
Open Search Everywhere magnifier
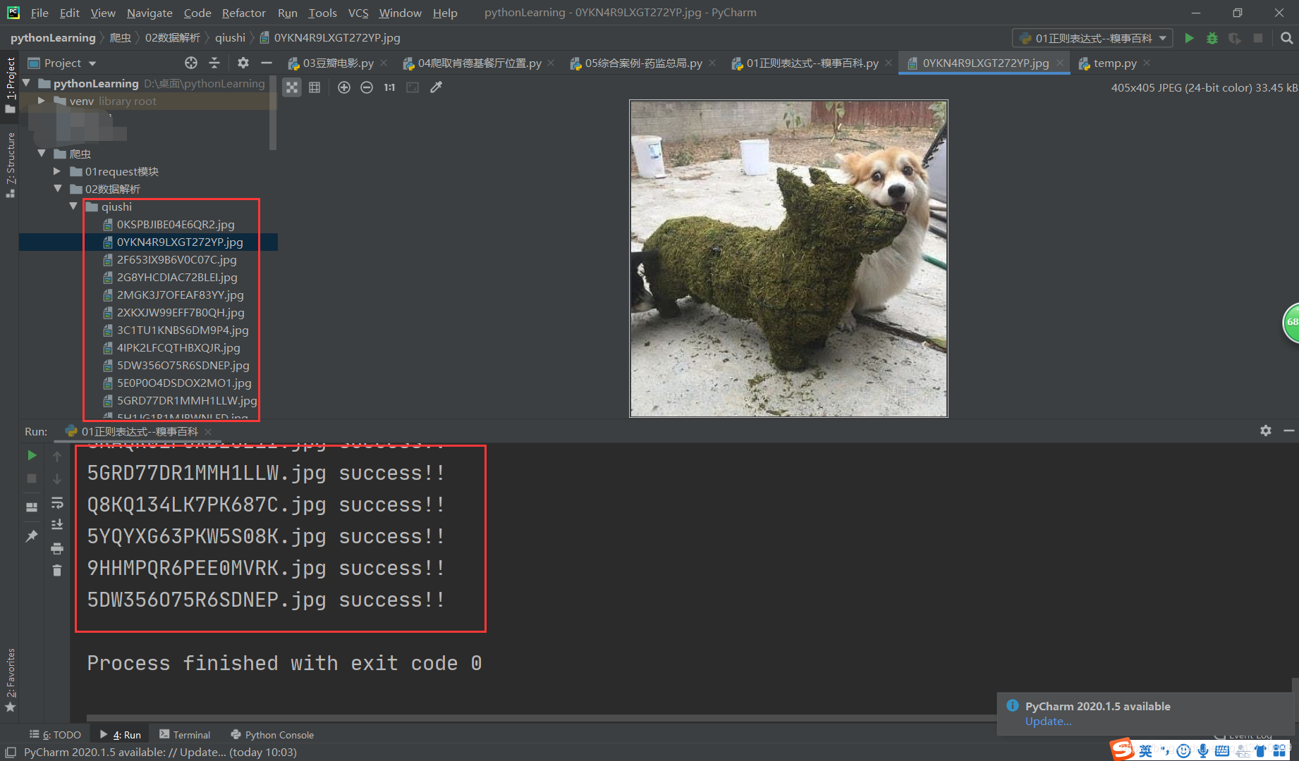point(1286,38)
